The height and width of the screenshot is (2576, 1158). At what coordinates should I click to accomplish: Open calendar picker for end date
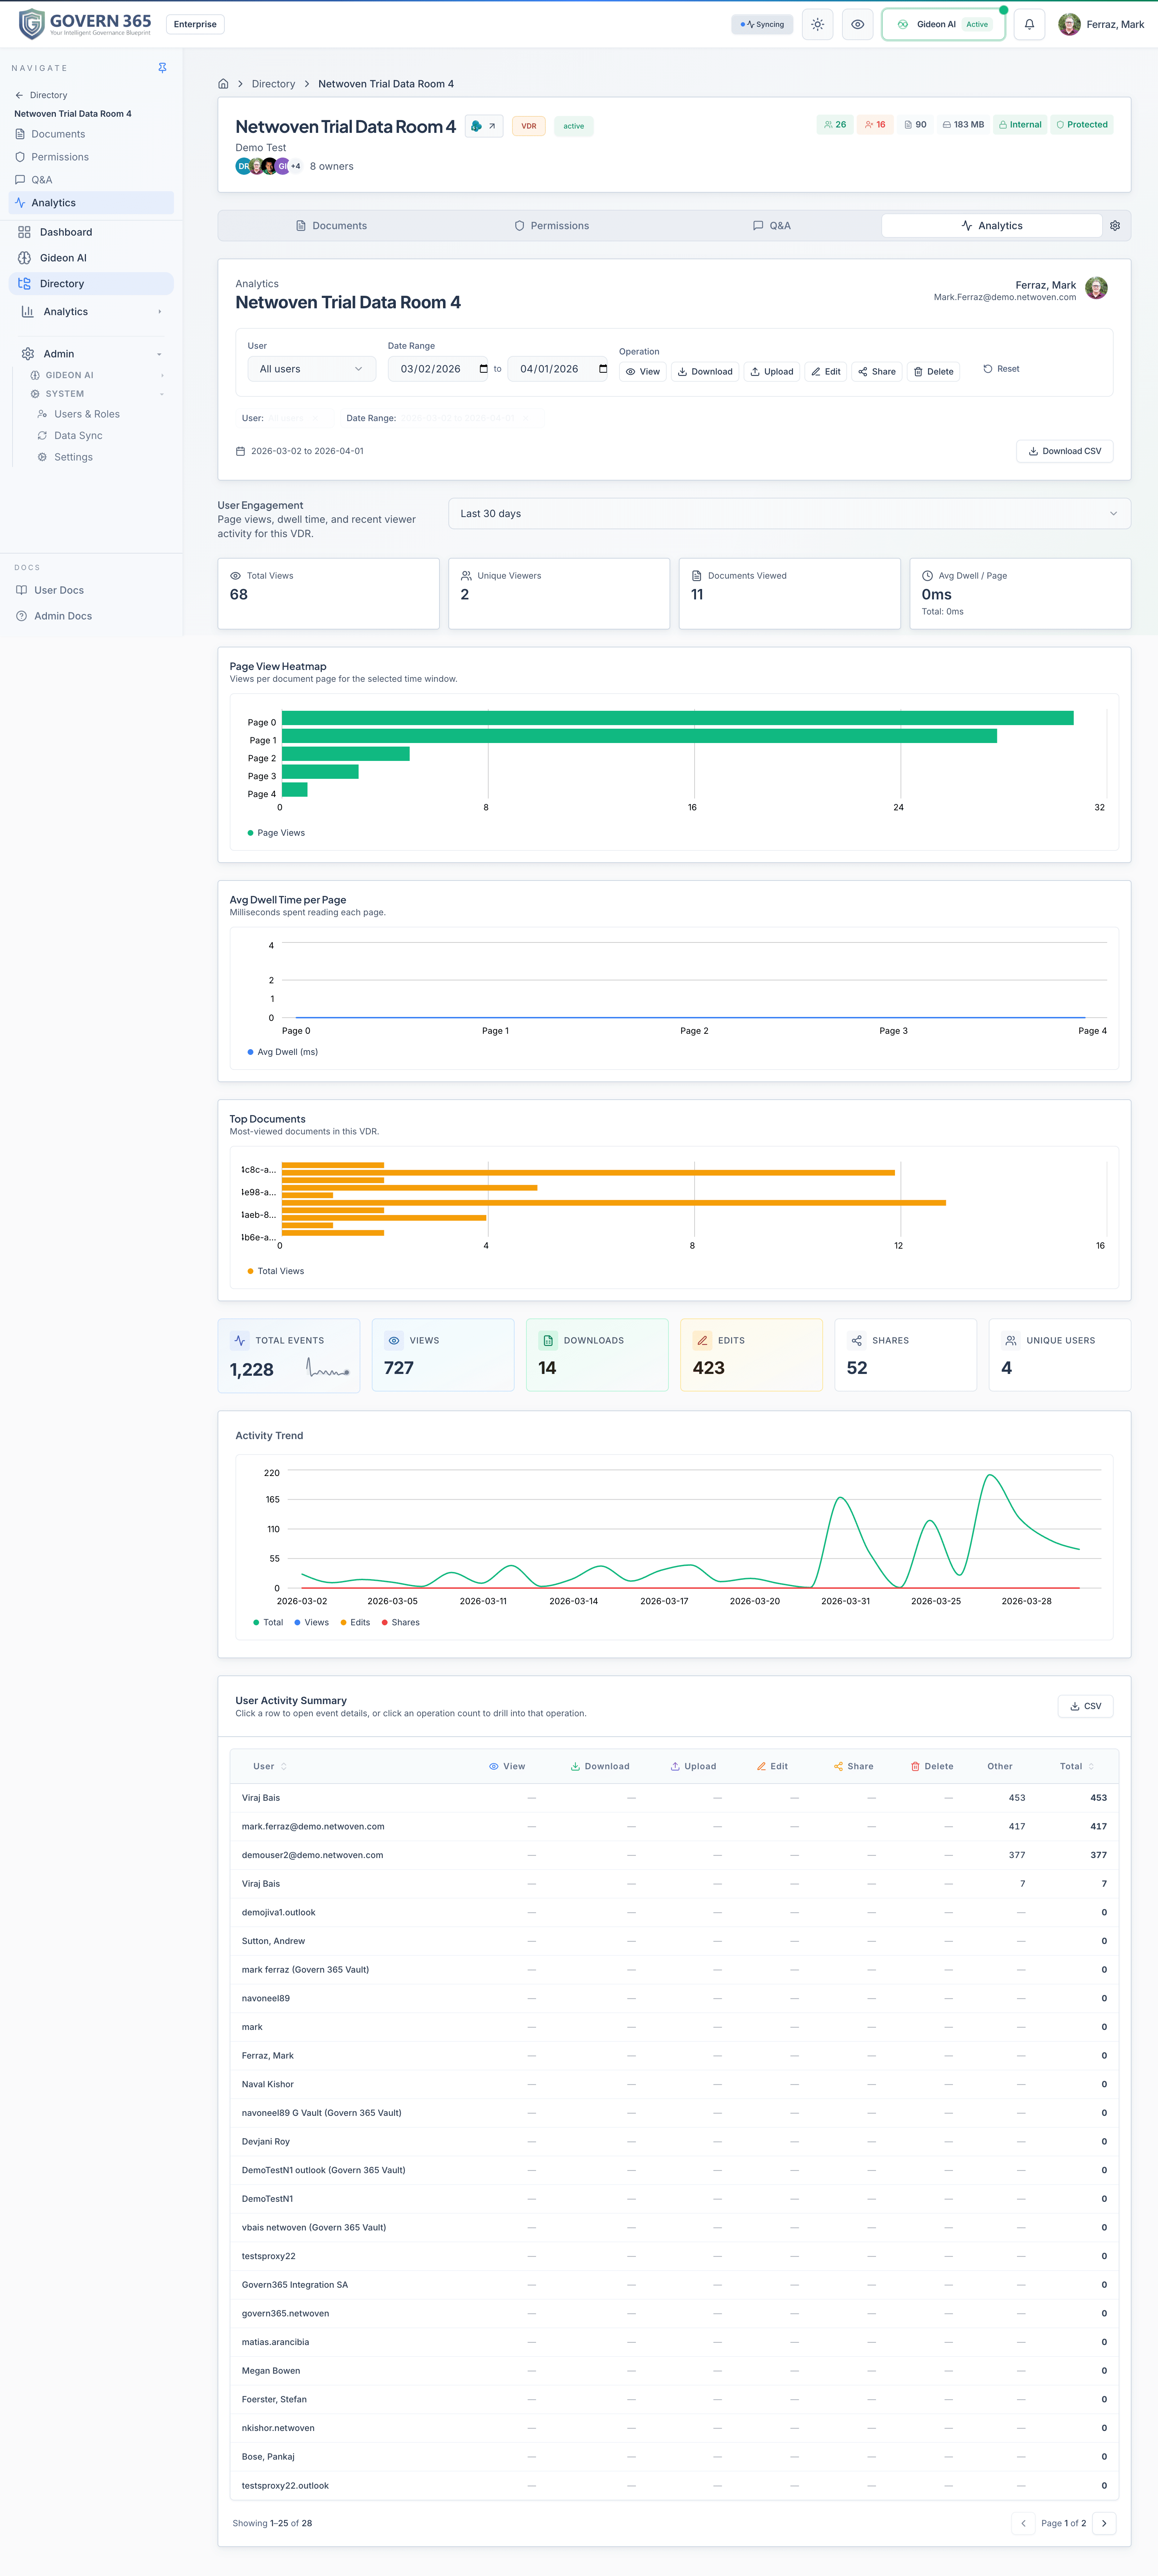(x=603, y=369)
